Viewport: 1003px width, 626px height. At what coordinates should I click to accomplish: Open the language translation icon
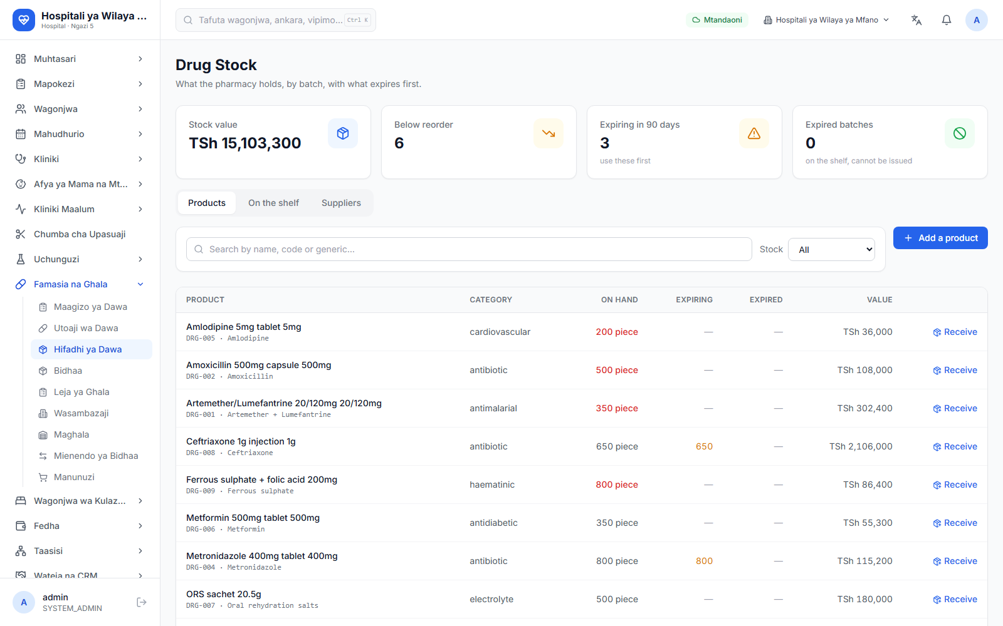(916, 20)
